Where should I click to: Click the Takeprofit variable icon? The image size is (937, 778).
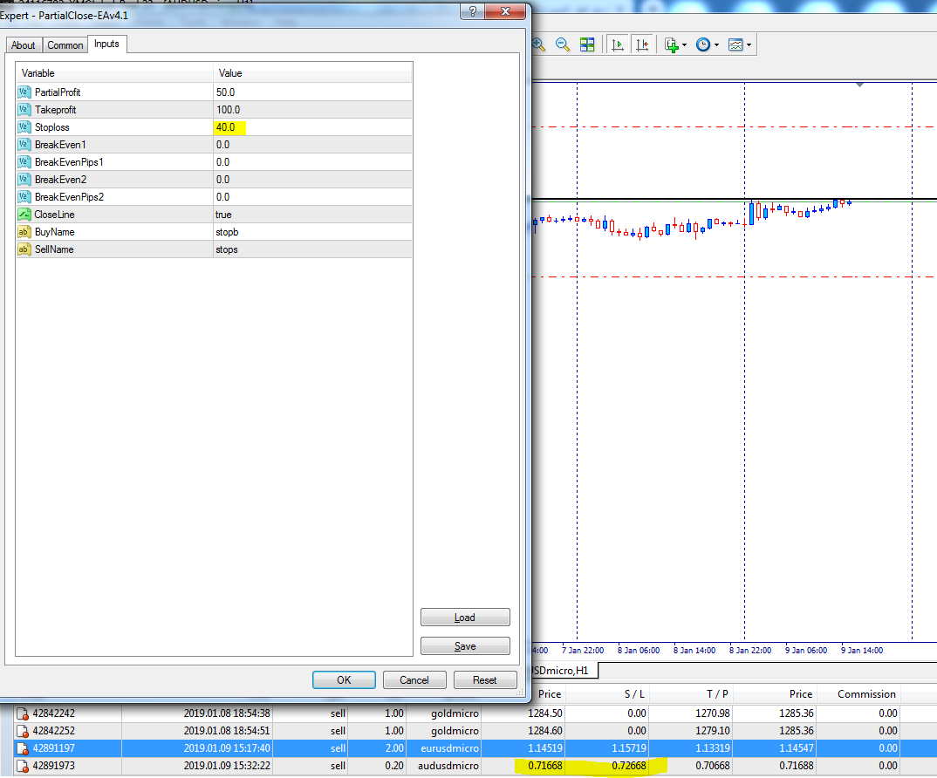click(x=24, y=110)
